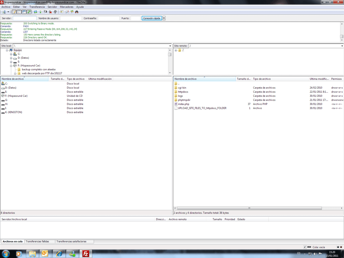Click the Contraseña input field
The image size is (344, 258).
tap(109, 18)
